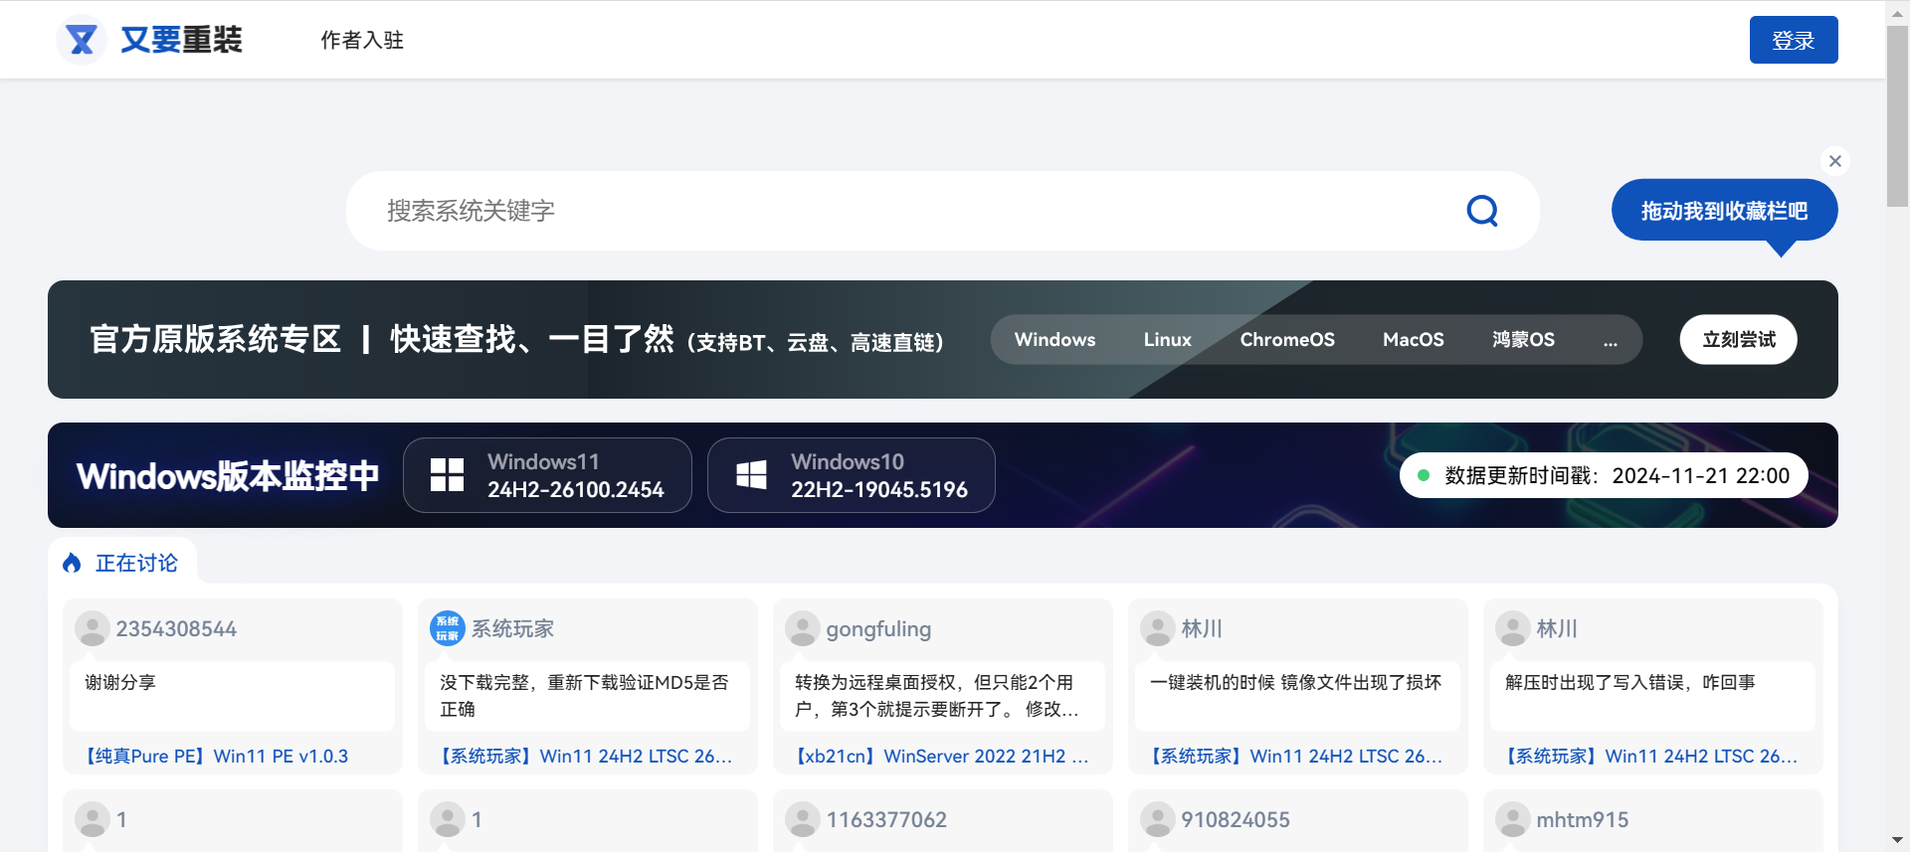This screenshot has width=1910, height=852.
Task: Open Windows10 22H2-19045.5196 version card
Action: 852,475
